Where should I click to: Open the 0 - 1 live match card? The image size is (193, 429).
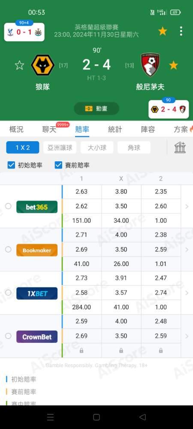[x=24, y=32]
